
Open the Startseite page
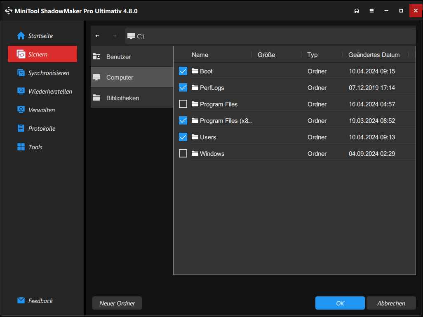[x=42, y=35]
